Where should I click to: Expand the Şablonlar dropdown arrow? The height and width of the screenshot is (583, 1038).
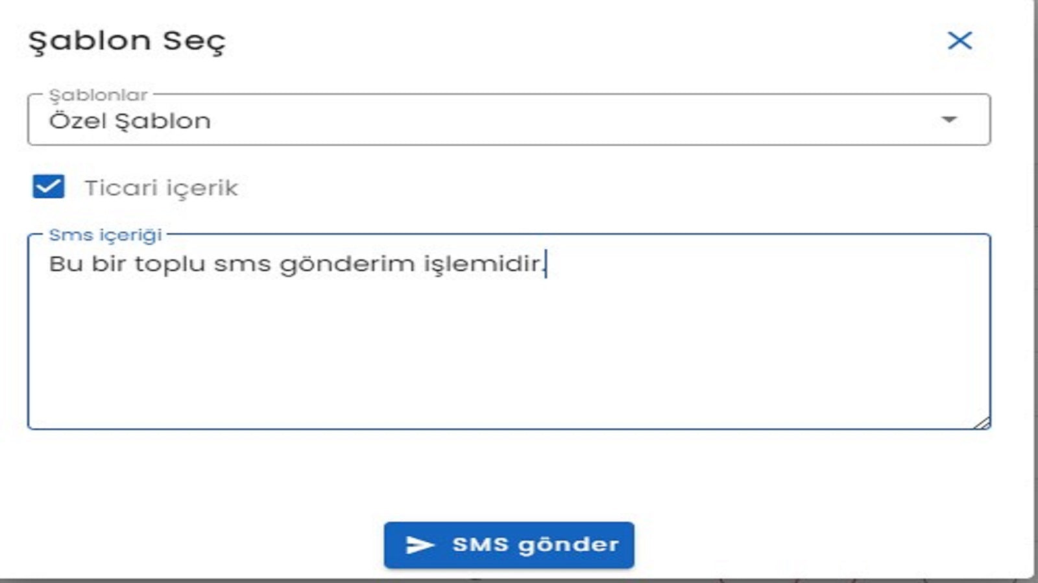(x=949, y=120)
